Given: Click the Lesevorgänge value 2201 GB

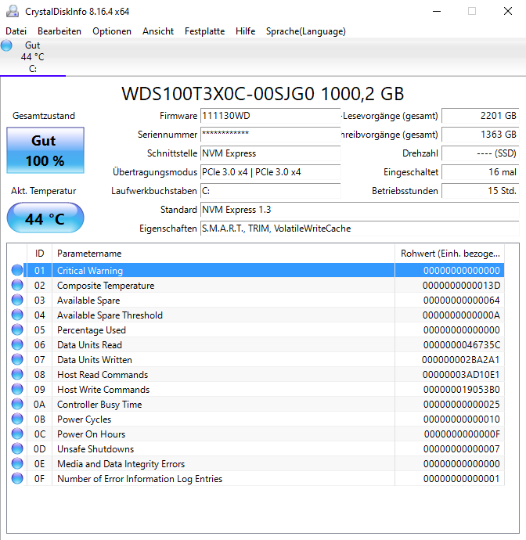Looking at the screenshot, I should (480, 116).
